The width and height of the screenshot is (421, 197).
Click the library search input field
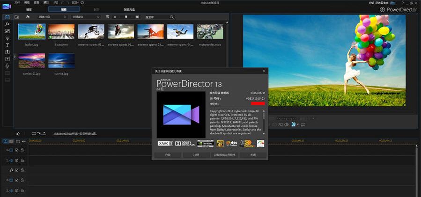click(x=157, y=17)
